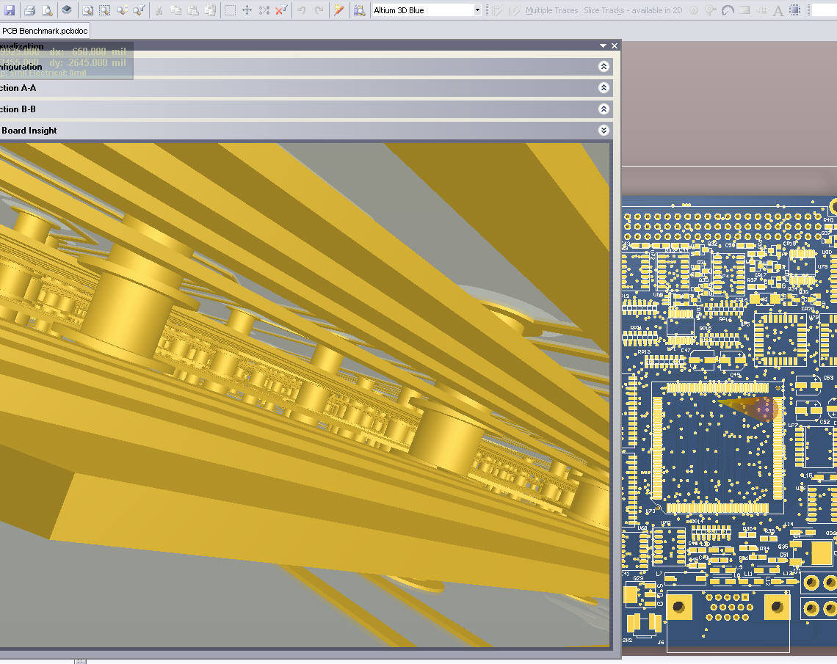Screen dimensions: 837x664
Task: Click the Place Polygon hatch icon
Action: tap(761, 10)
